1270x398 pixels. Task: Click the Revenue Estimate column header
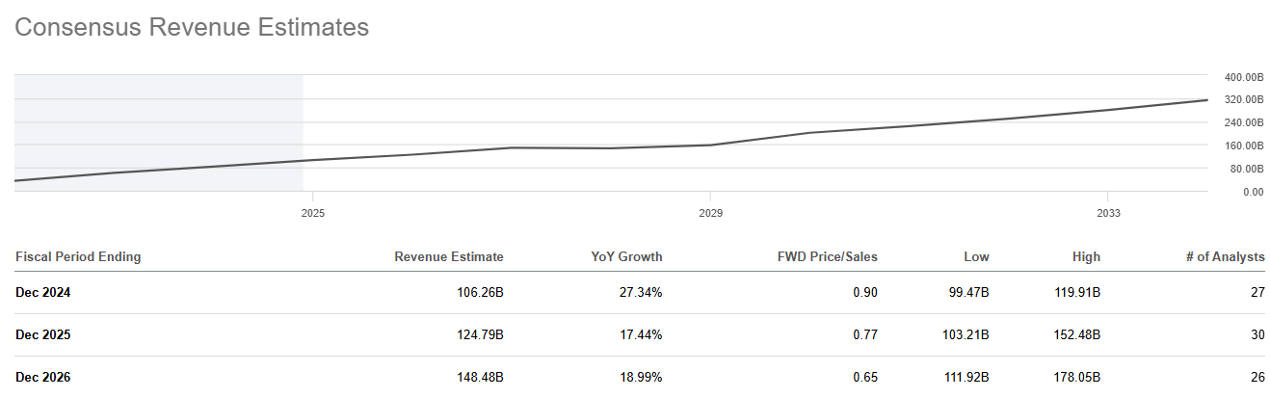tap(448, 257)
